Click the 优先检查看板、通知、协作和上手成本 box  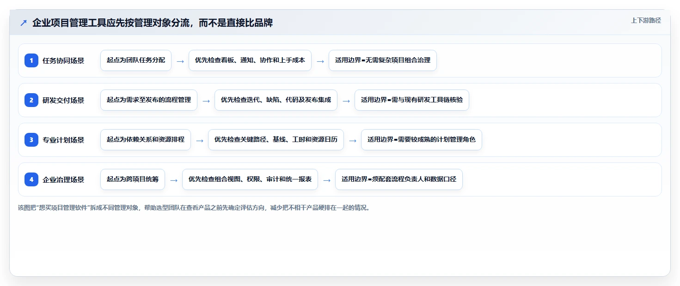[x=250, y=60]
